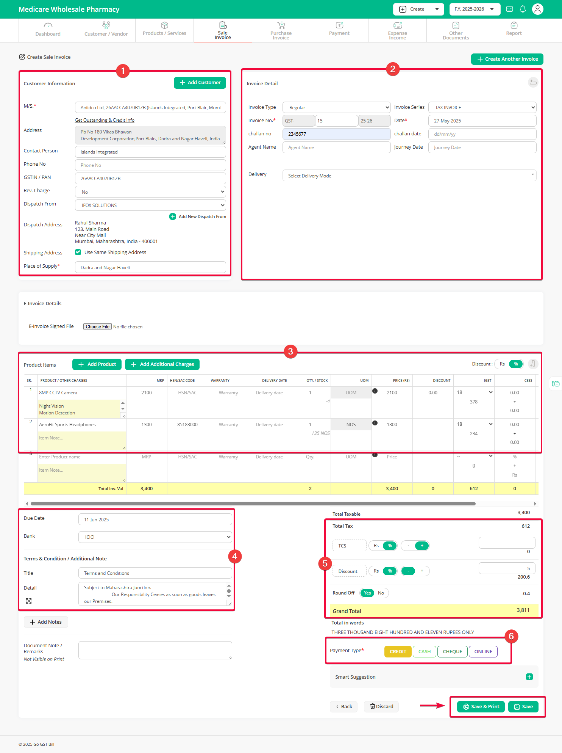562x753 pixels.
Task: Check Use Same Shipping Address checkbox
Action: 78,252
